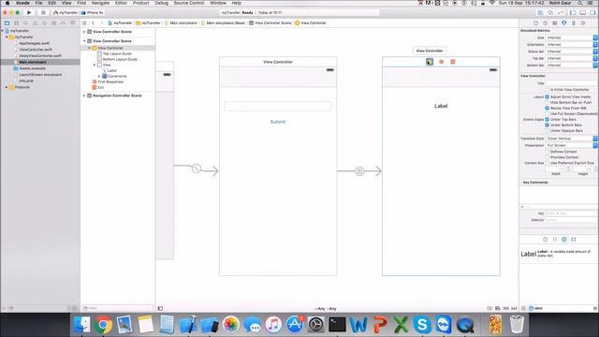Screen dimensions: 599x337
Task: Open the Project navigator folder icon
Action: click(x=7, y=22)
